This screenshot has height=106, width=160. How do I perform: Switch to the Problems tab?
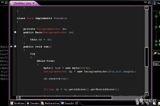tap(19, 103)
